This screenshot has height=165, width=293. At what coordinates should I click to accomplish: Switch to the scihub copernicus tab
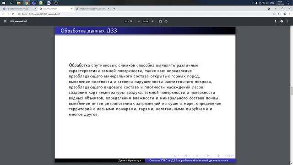click(x=92, y=9)
